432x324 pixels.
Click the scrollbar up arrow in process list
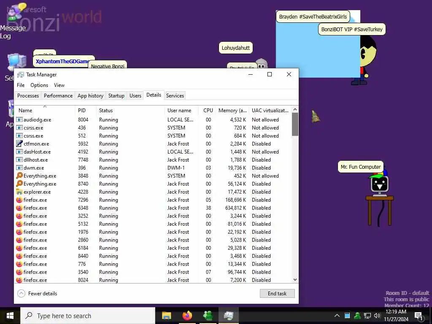295,109
